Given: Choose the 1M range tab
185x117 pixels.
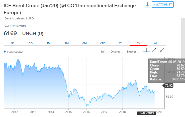Looking at the screenshot, I should point(49,43).
